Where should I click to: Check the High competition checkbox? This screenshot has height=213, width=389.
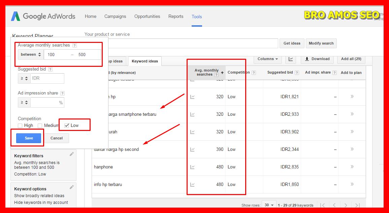pyautogui.click(x=20, y=126)
